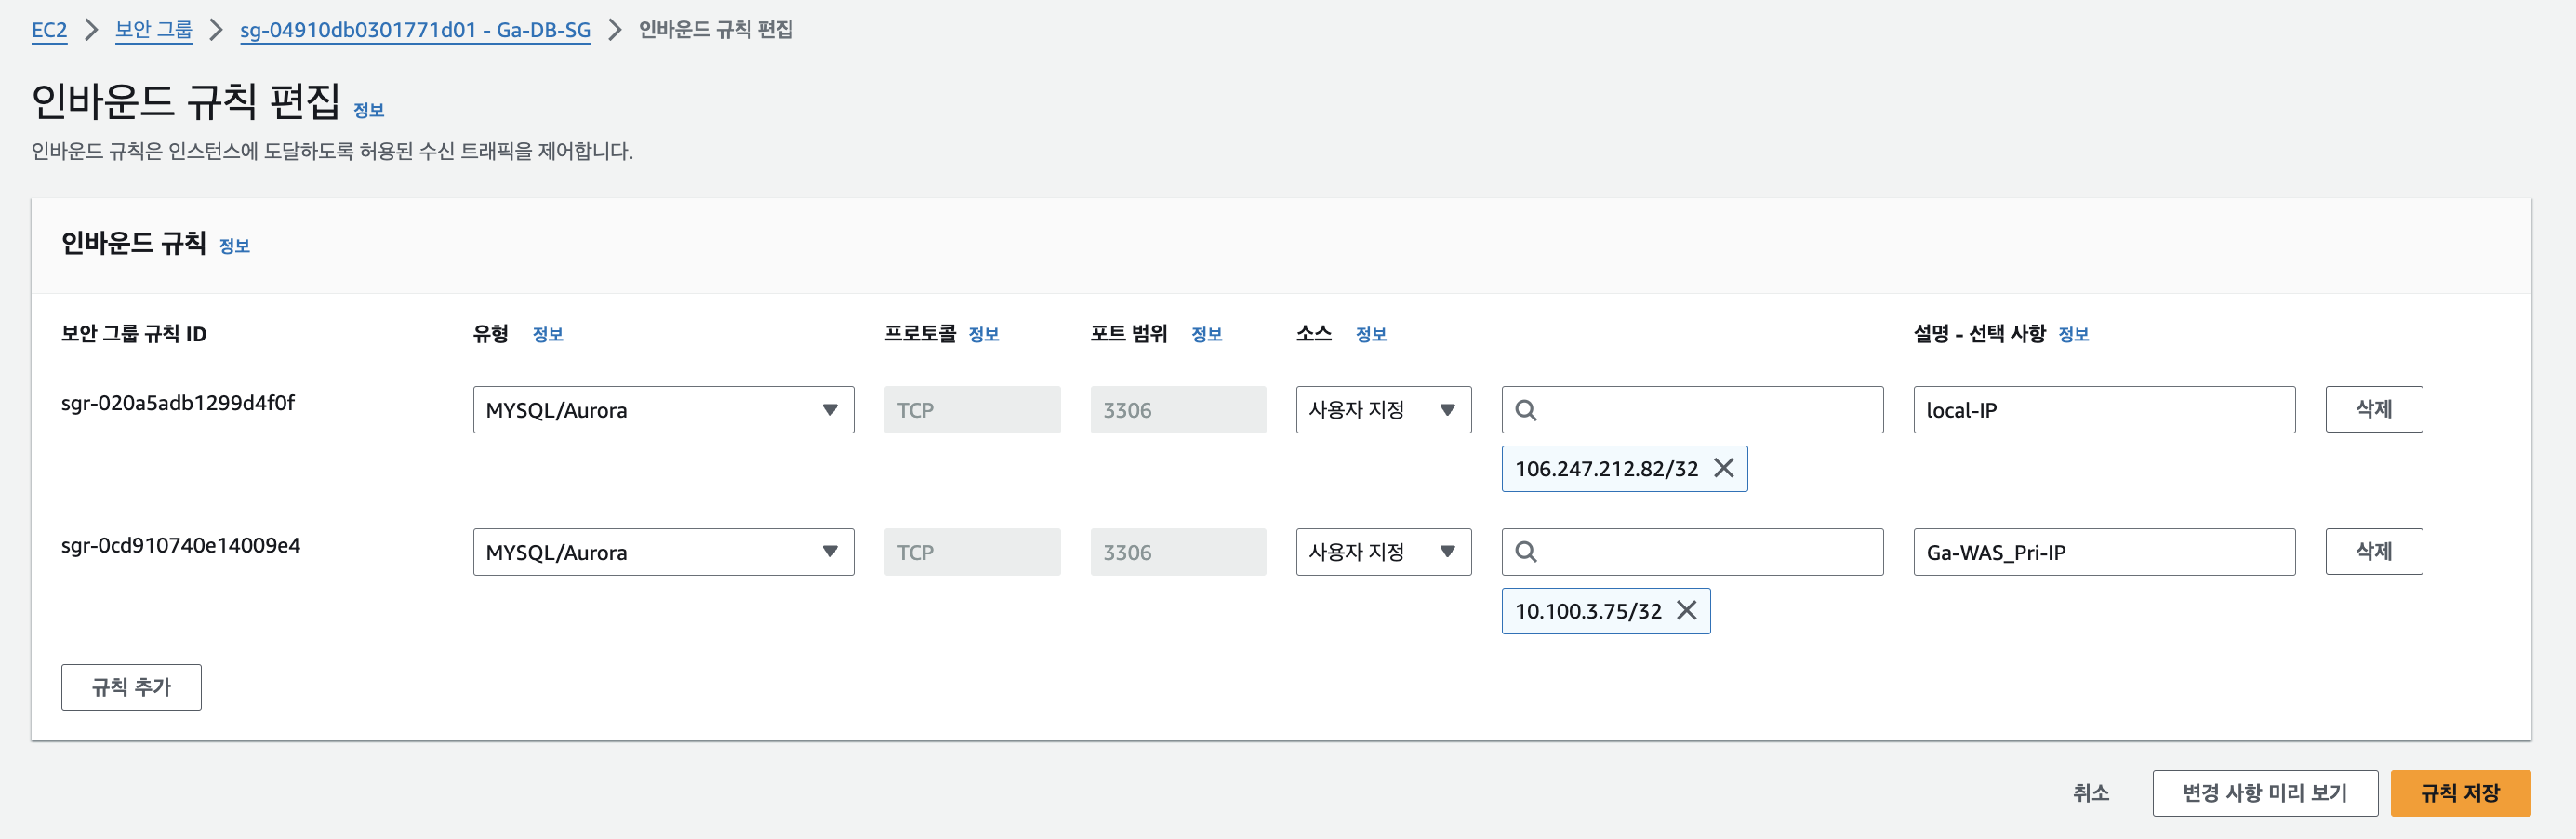Image resolution: width=2576 pixels, height=839 pixels.
Task: Open 정보 link for 프로토콜 column
Action: pyautogui.click(x=984, y=334)
